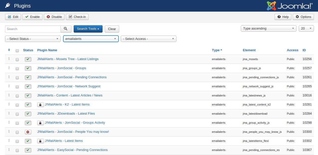
Task: Sort by ID column header
Action: point(304,50)
